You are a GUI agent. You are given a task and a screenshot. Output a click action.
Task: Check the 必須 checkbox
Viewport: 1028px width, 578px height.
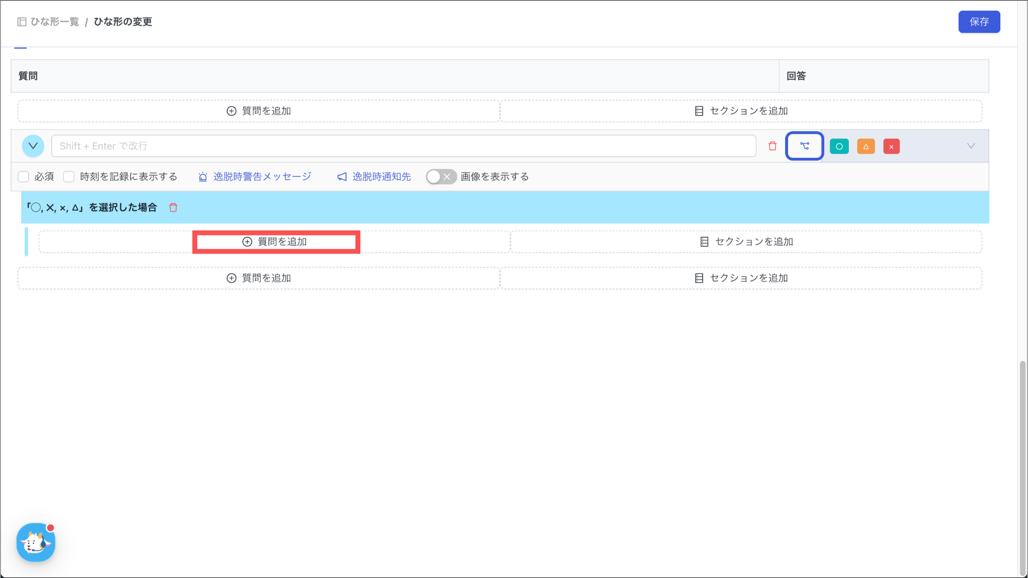pos(23,177)
